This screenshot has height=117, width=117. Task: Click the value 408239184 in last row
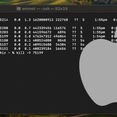tap(42, 49)
